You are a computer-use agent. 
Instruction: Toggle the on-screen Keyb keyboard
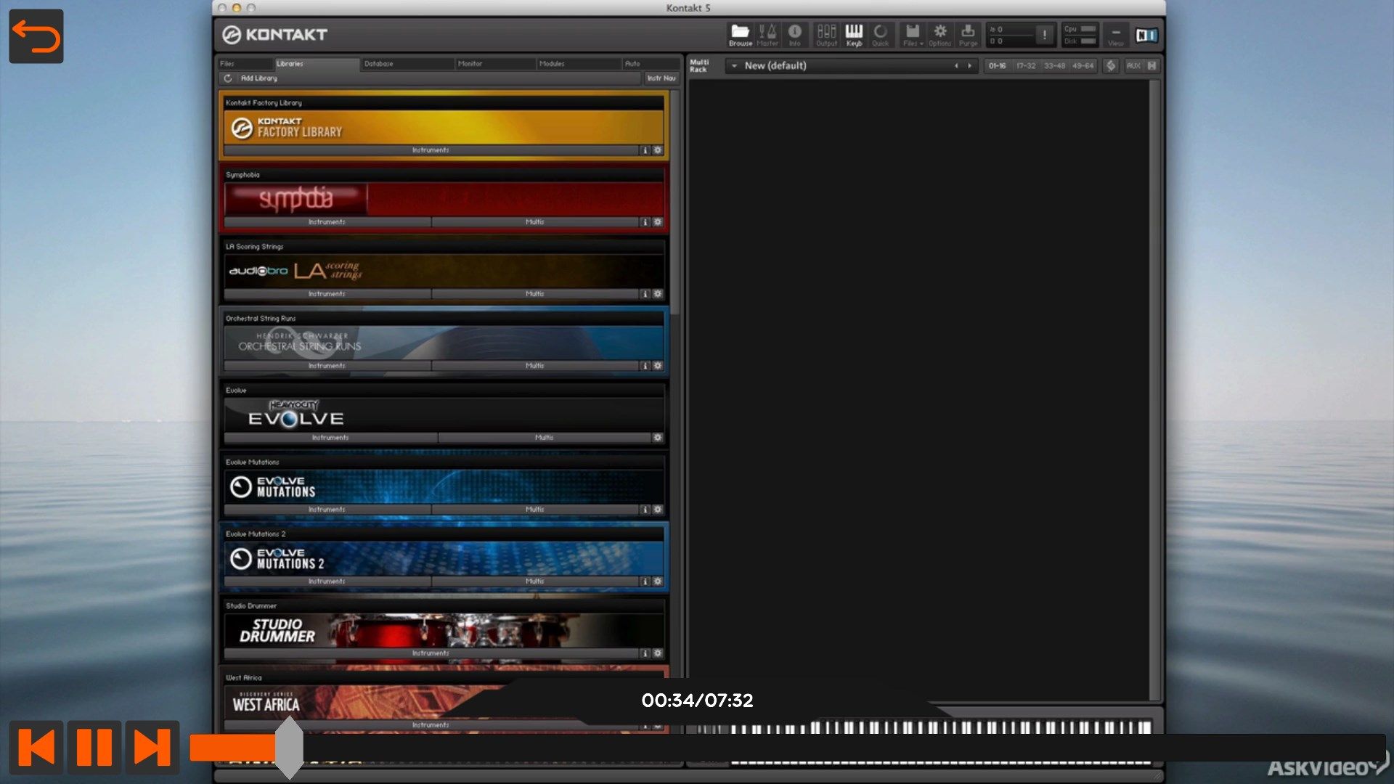(x=854, y=34)
